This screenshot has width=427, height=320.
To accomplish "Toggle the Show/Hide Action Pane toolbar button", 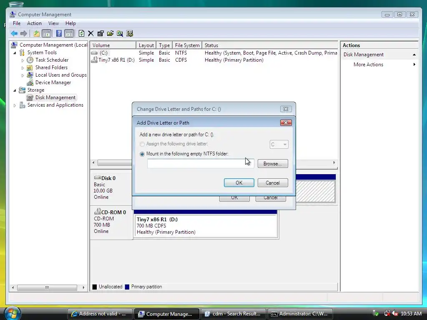I will (x=69, y=33).
